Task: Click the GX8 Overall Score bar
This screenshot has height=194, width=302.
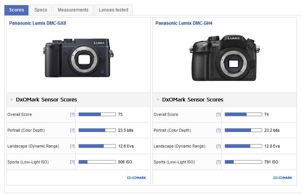Action: pyautogui.click(x=97, y=114)
